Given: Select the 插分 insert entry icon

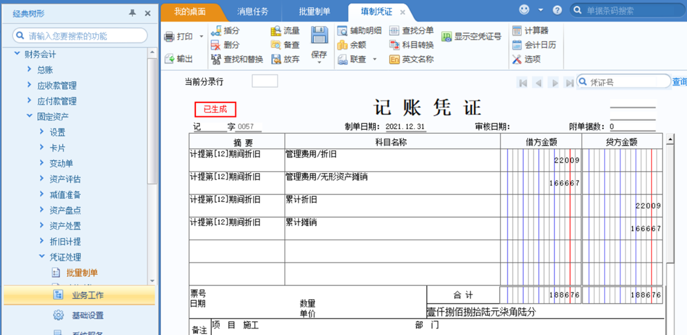Looking at the screenshot, I should click(216, 31).
